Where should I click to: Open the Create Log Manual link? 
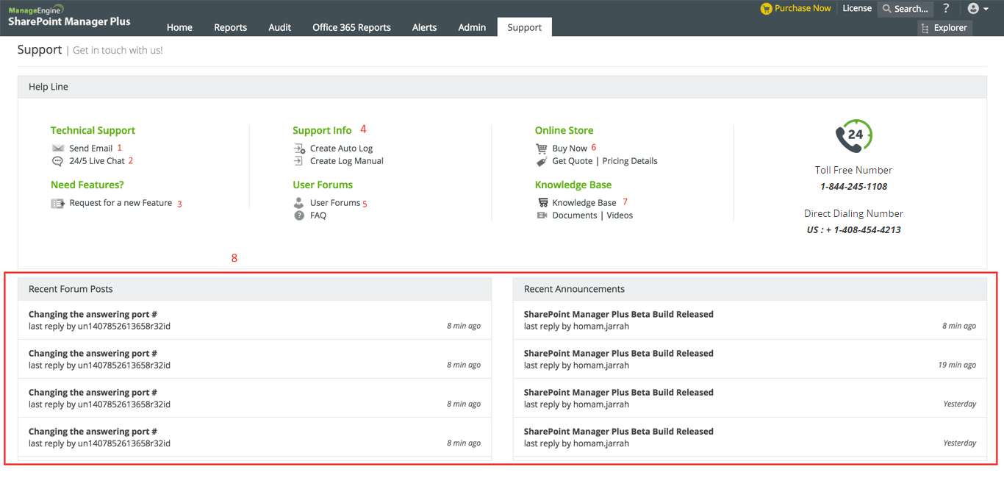346,161
